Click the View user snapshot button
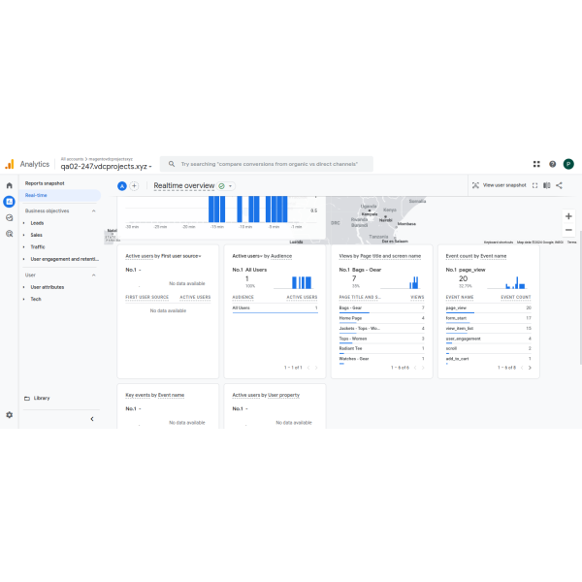Viewport: 582px width, 582px height. point(500,185)
